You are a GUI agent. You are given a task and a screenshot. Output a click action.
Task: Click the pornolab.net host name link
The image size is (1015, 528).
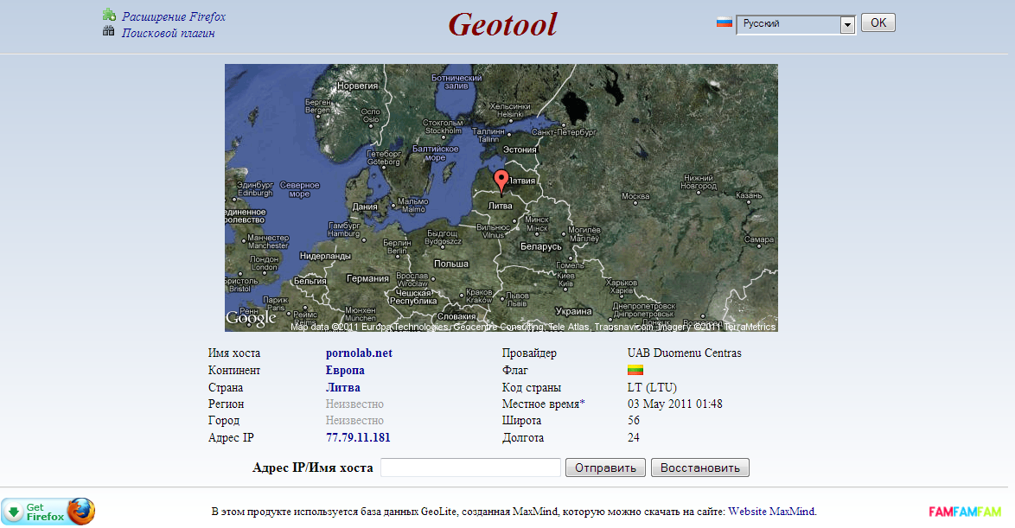[x=360, y=353]
